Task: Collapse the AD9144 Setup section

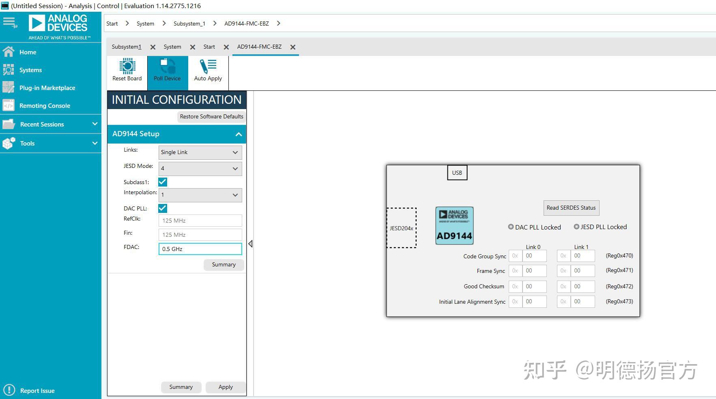Action: 238,134
